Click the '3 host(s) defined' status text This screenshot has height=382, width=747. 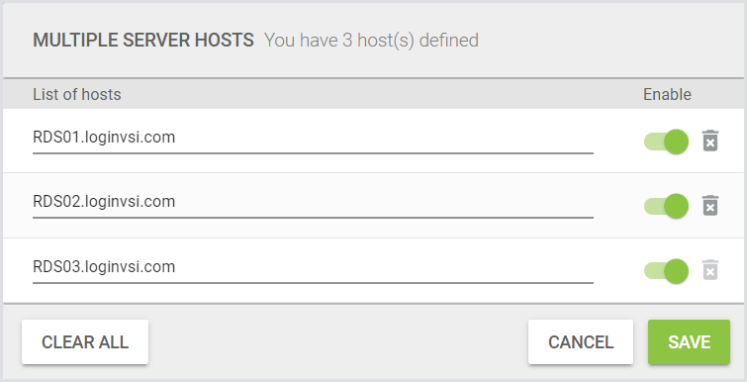(411, 41)
